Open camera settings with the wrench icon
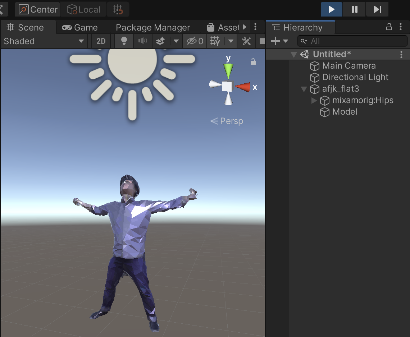Image resolution: width=410 pixels, height=337 pixels. click(246, 41)
